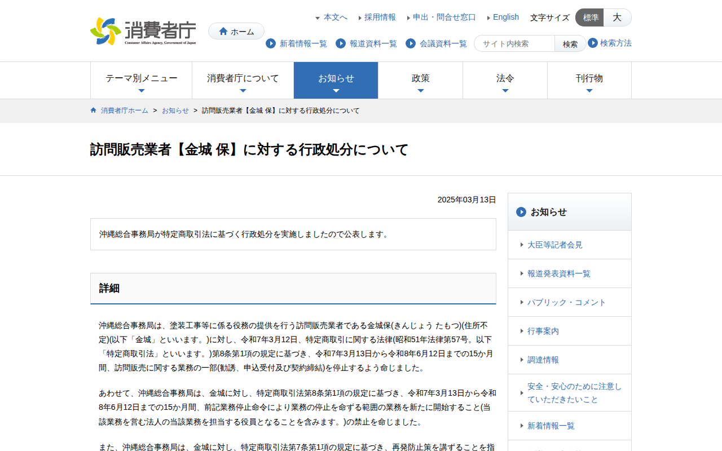The image size is (722, 451).
Task: Open 新着情報一覧 in the header
Action: tap(303, 43)
